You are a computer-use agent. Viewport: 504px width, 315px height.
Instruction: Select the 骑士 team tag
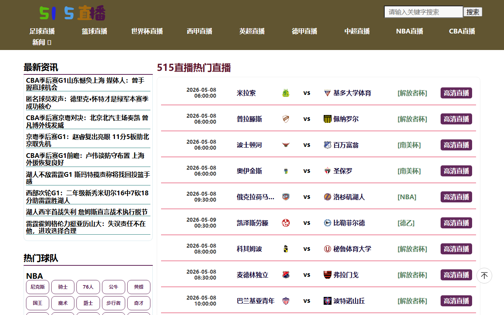(63, 287)
